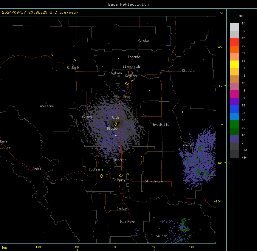
Task: Click the Okotoks town label
Action: pyautogui.click(x=123, y=209)
